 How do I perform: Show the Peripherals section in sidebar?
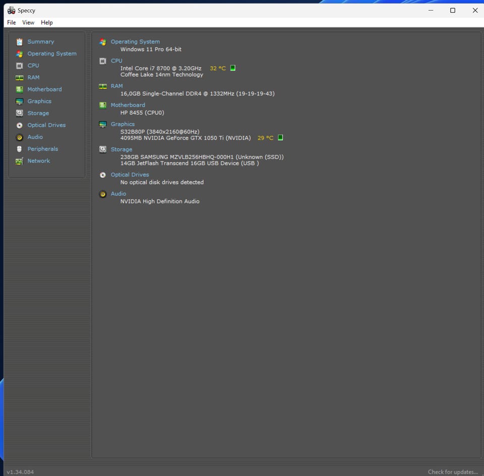point(42,149)
